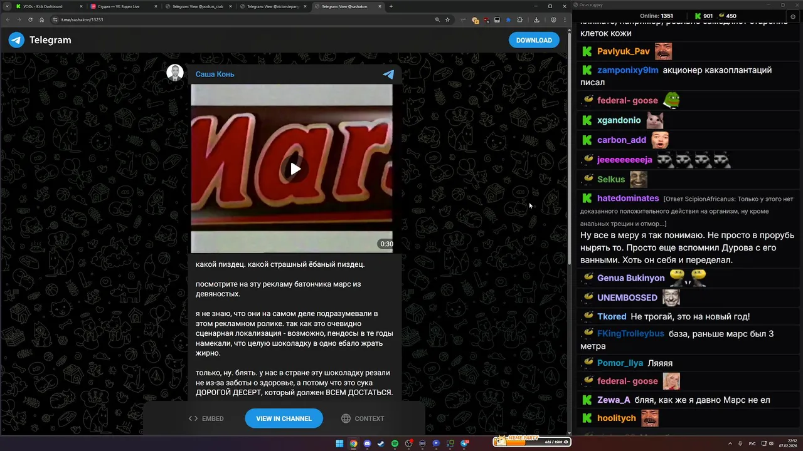The image size is (803, 451).
Task: Open the page zoom magnifier icon
Action: pos(437,19)
